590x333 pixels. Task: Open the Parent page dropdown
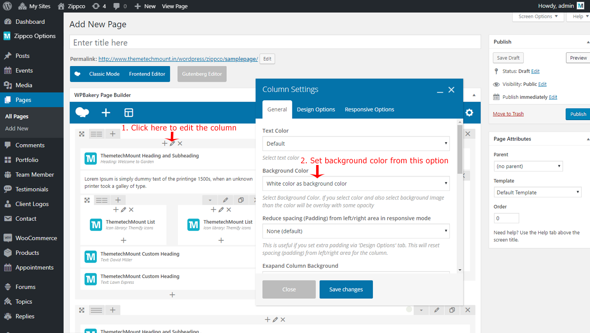coord(528,166)
